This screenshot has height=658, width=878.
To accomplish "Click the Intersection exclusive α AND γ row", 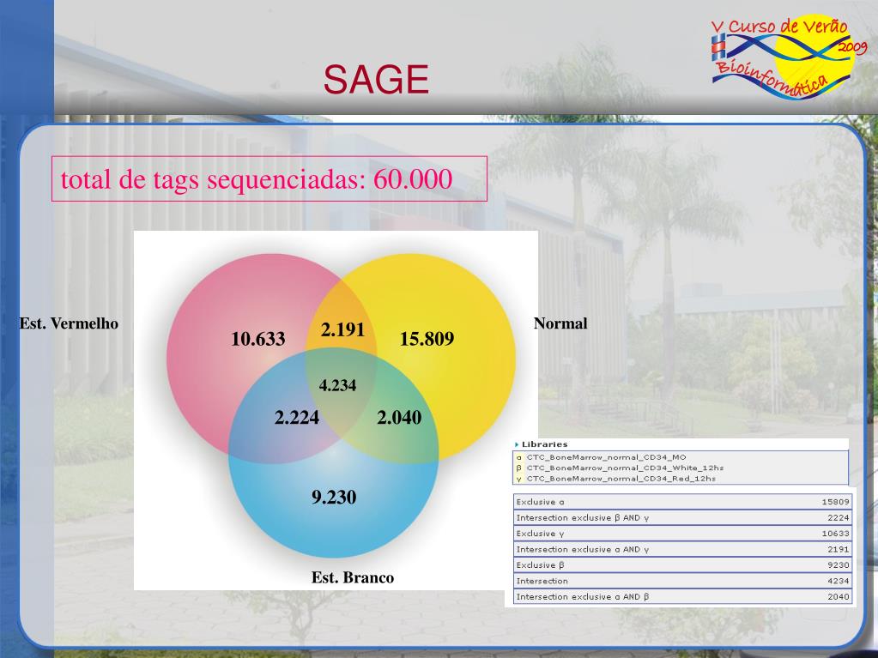I will 682,549.
